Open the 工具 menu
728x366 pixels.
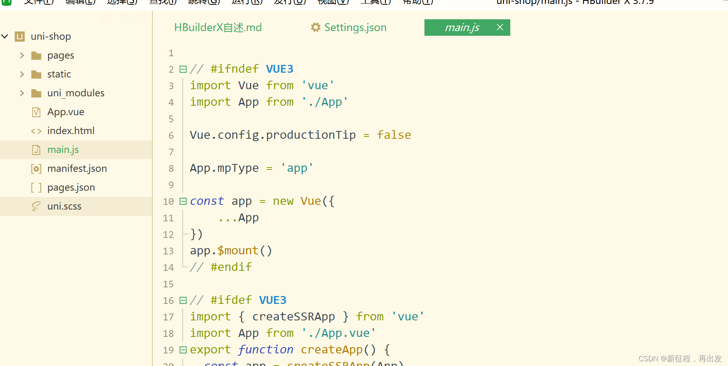[376, 2]
